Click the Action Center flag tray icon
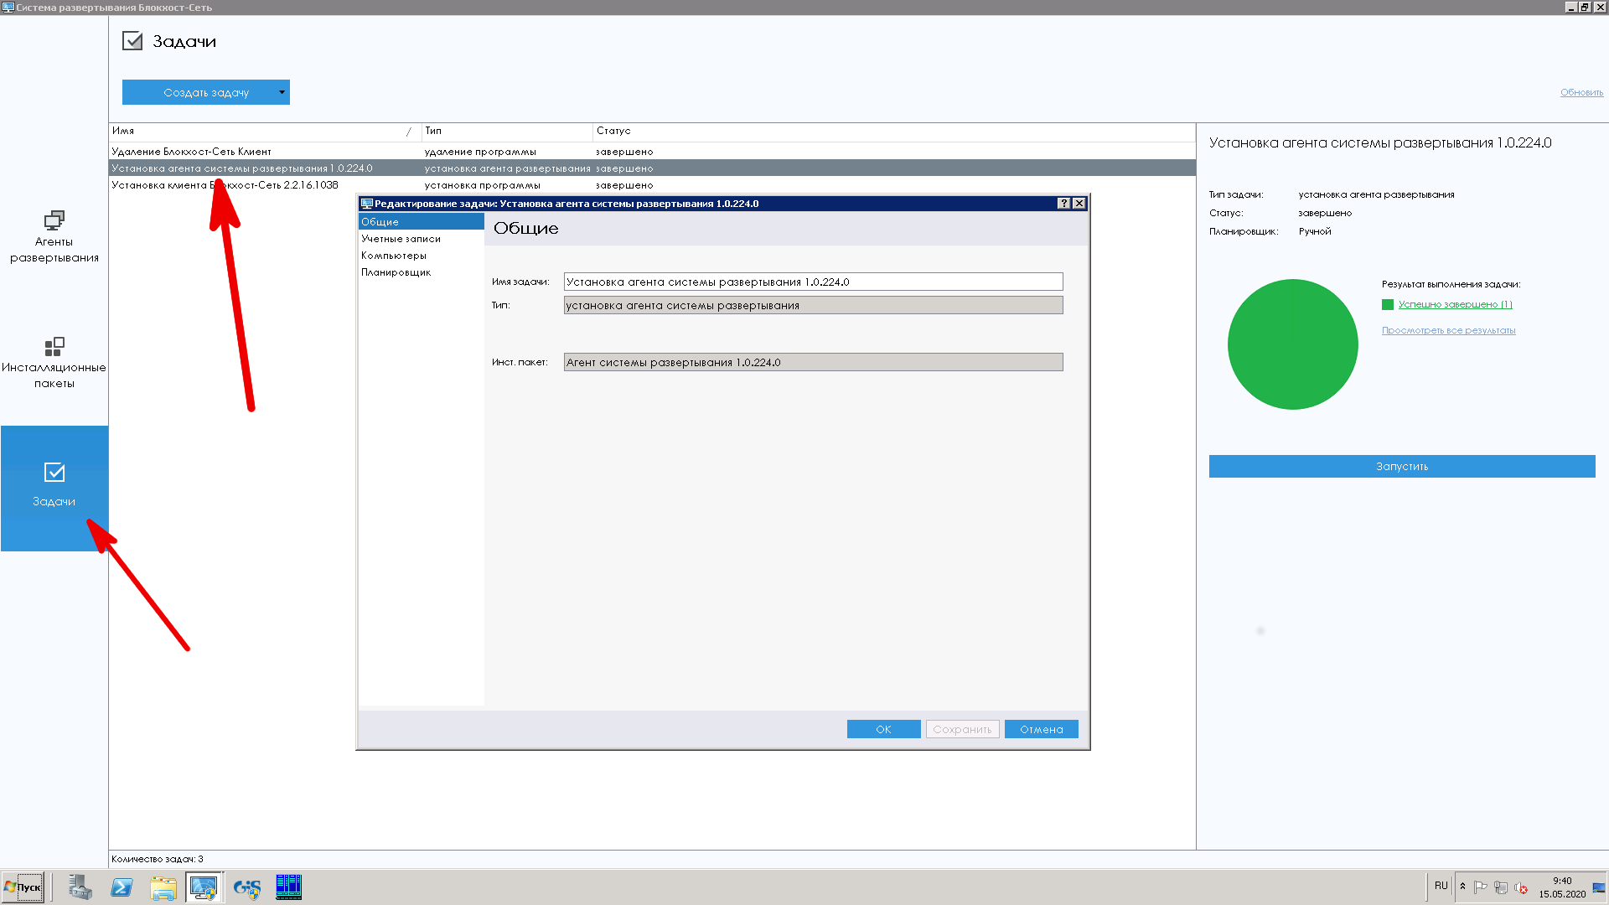 (x=1481, y=887)
